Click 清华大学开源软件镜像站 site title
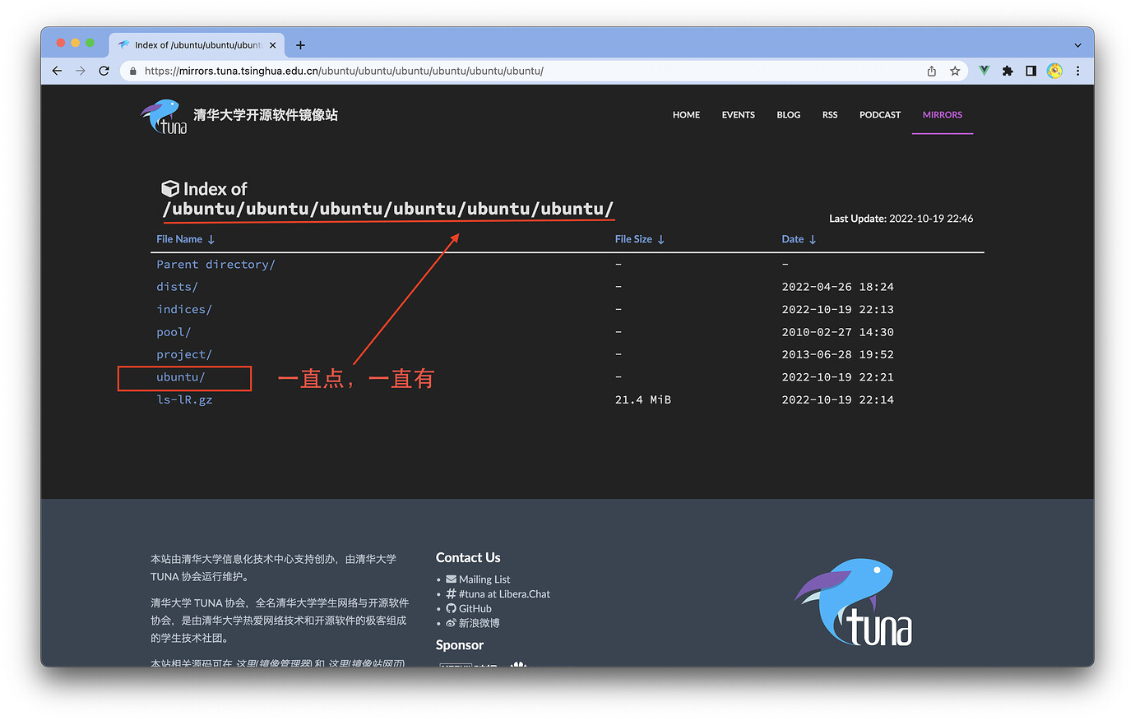 click(x=265, y=115)
